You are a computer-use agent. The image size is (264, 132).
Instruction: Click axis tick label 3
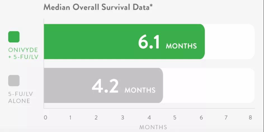click(x=122, y=117)
